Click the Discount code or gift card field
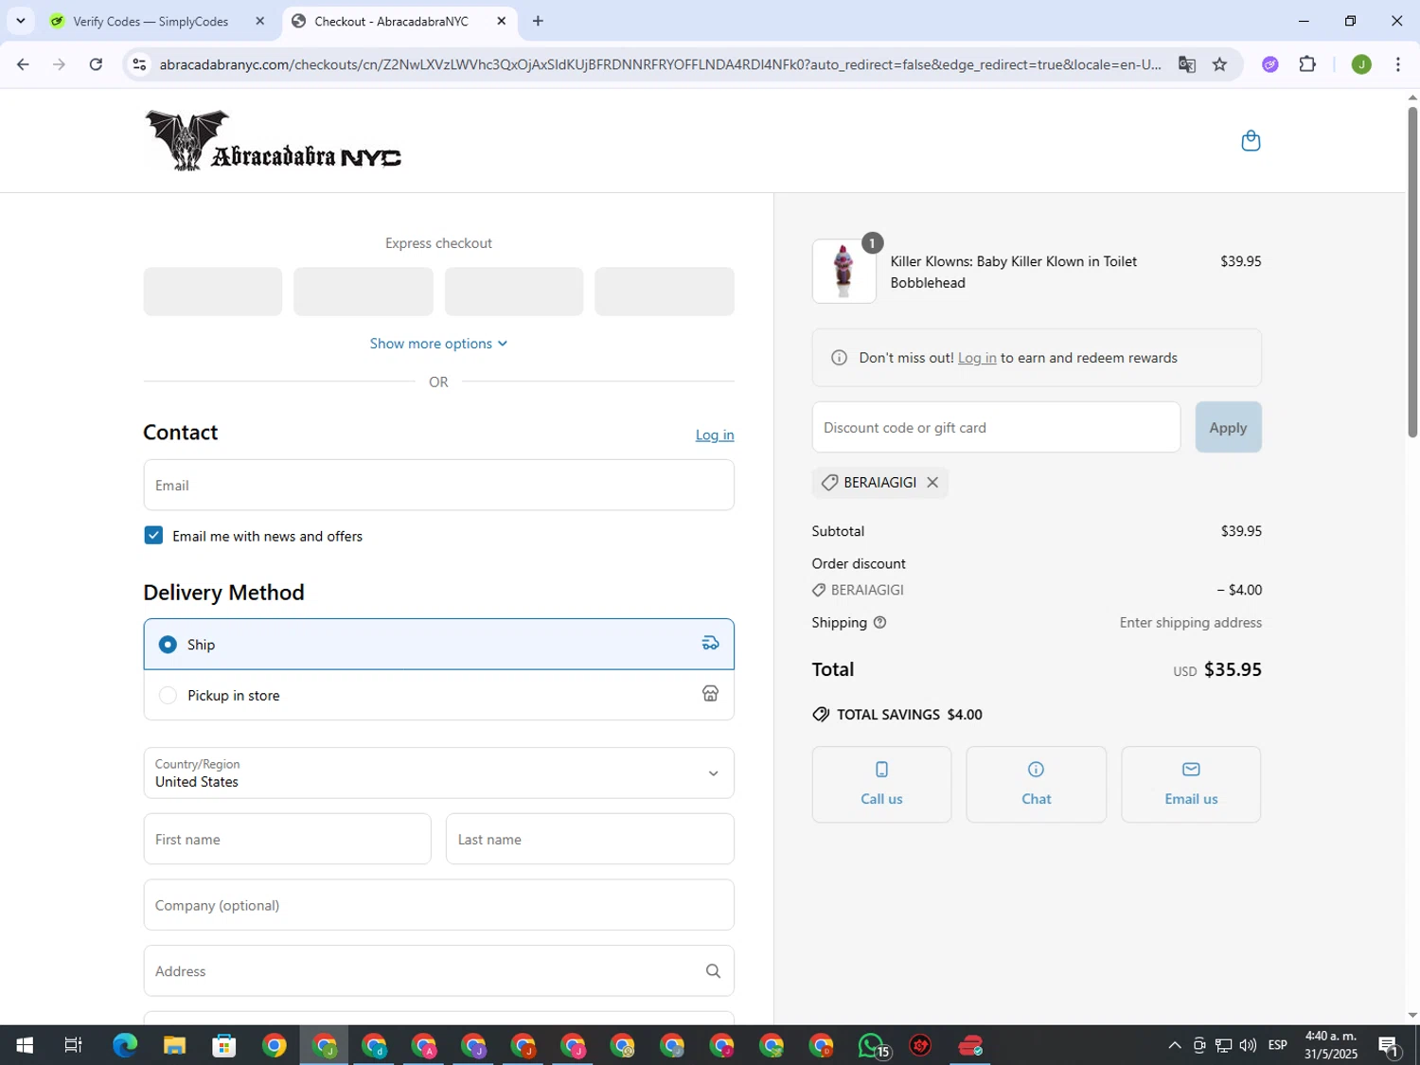1420x1065 pixels. tap(996, 427)
